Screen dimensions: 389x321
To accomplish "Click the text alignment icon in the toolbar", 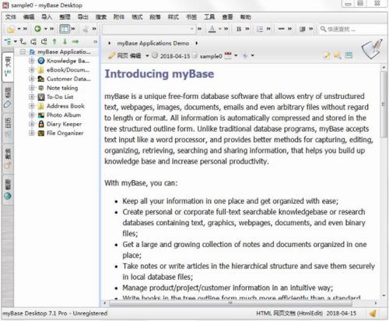I will [x=303, y=29].
